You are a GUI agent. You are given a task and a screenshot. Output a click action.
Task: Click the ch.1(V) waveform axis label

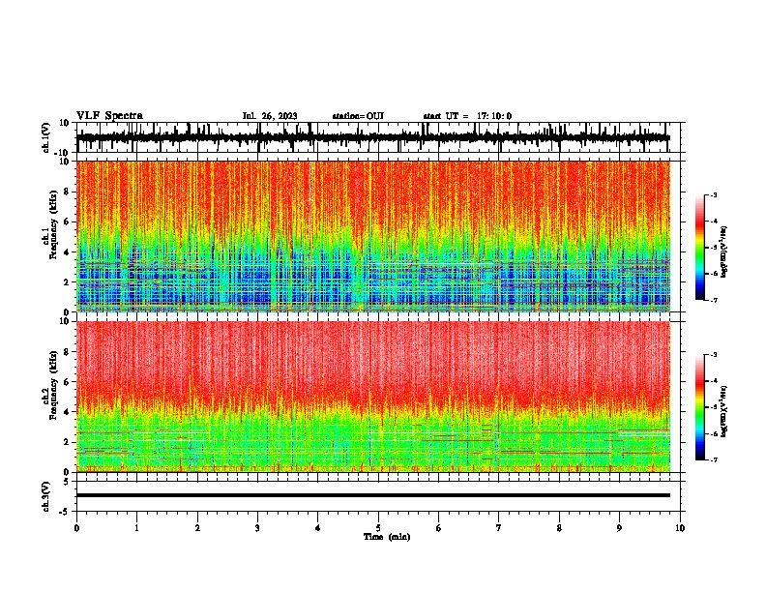pyautogui.click(x=46, y=137)
